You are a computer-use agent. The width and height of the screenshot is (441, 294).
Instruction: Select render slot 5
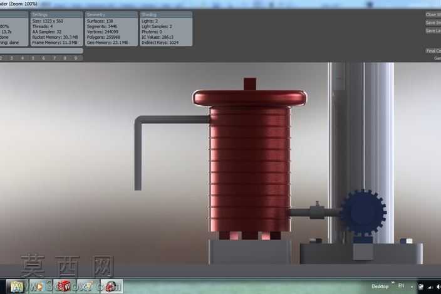click(x=33, y=58)
